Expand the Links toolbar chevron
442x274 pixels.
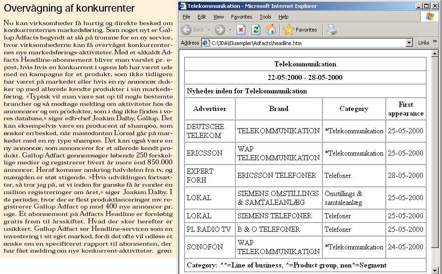coord(435,41)
